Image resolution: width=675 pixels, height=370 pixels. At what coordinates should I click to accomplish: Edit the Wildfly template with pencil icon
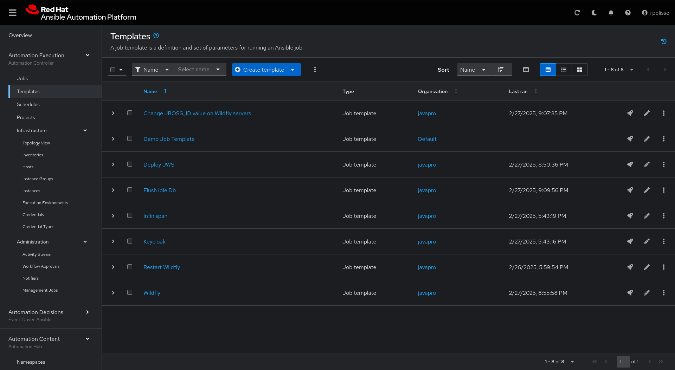tap(647, 293)
